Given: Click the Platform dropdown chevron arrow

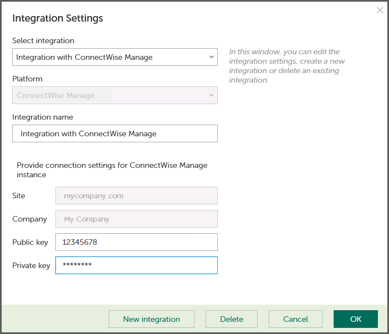Looking at the screenshot, I should [211, 95].
